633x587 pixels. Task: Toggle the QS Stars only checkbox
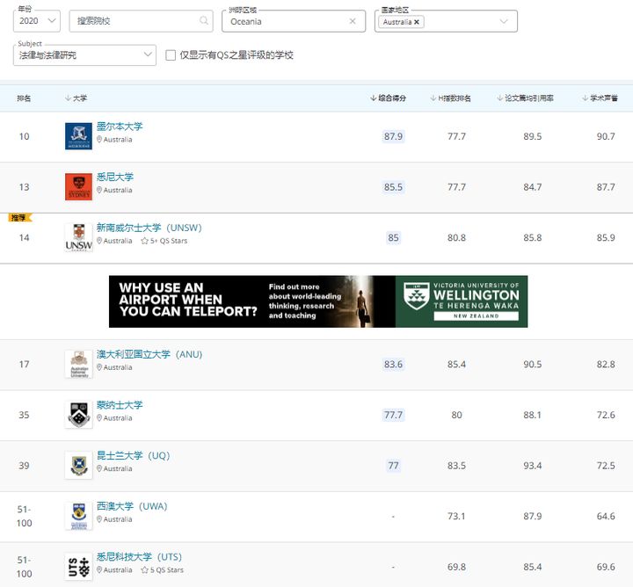coord(171,55)
